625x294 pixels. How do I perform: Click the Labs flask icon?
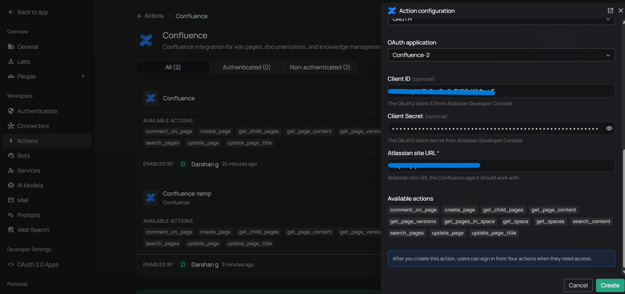tap(11, 61)
